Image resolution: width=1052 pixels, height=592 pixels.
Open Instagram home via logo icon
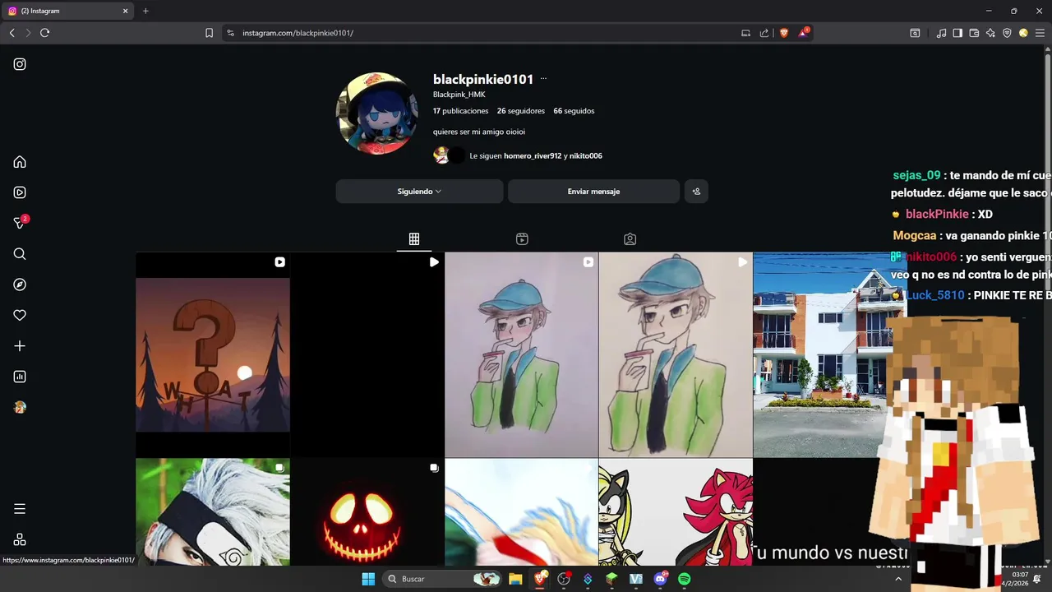[x=20, y=64]
